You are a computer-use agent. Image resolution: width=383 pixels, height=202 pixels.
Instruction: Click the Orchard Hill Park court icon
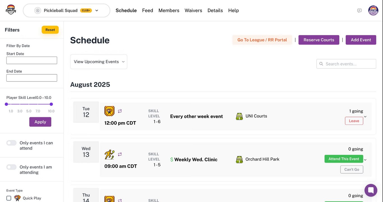[239, 159]
